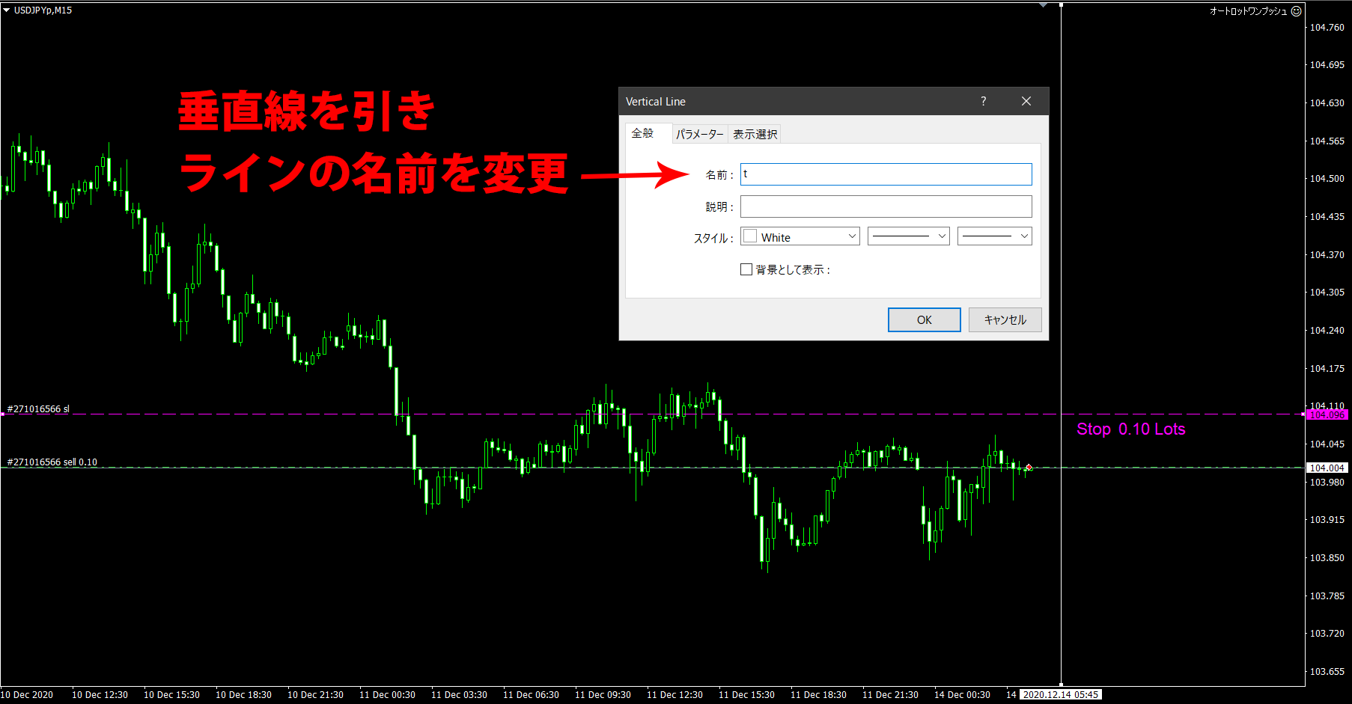Screen dimensions: 1352x704
Task: Click the 説明 description input field
Action: coord(886,206)
